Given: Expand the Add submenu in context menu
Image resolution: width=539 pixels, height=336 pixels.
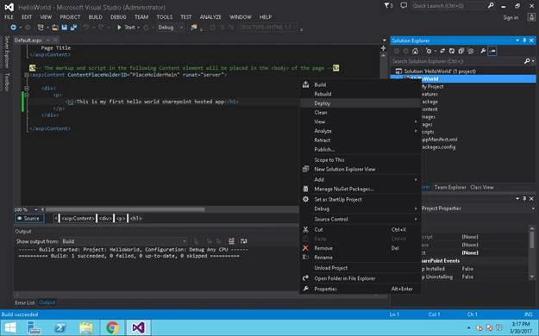Looking at the screenshot, I should click(360, 179).
